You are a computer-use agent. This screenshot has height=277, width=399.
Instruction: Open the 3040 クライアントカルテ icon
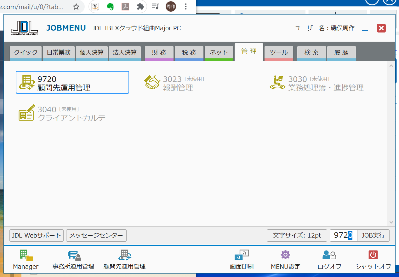(x=26, y=113)
